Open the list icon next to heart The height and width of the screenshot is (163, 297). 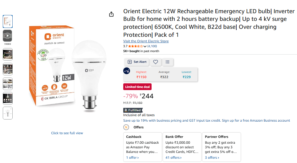click(x=168, y=62)
